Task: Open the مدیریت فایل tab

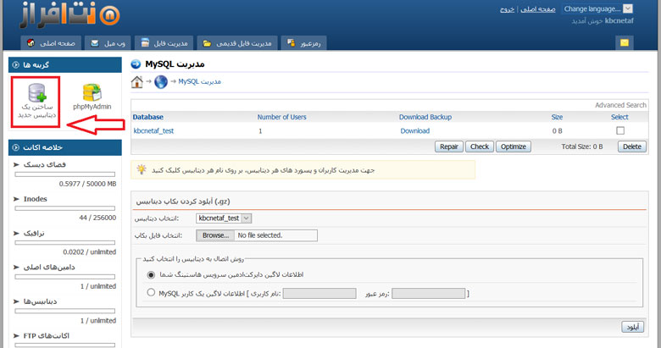Action: tap(164, 43)
